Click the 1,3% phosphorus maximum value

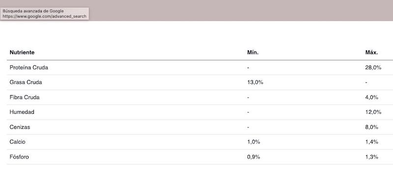[x=372, y=157]
